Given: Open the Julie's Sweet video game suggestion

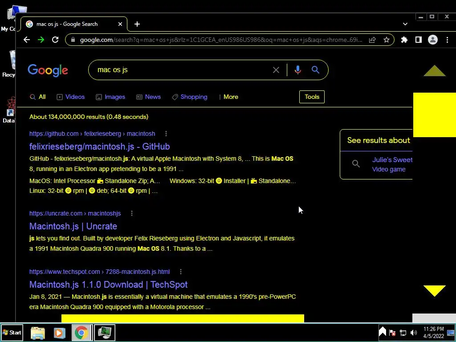Looking at the screenshot, I should [392, 164].
